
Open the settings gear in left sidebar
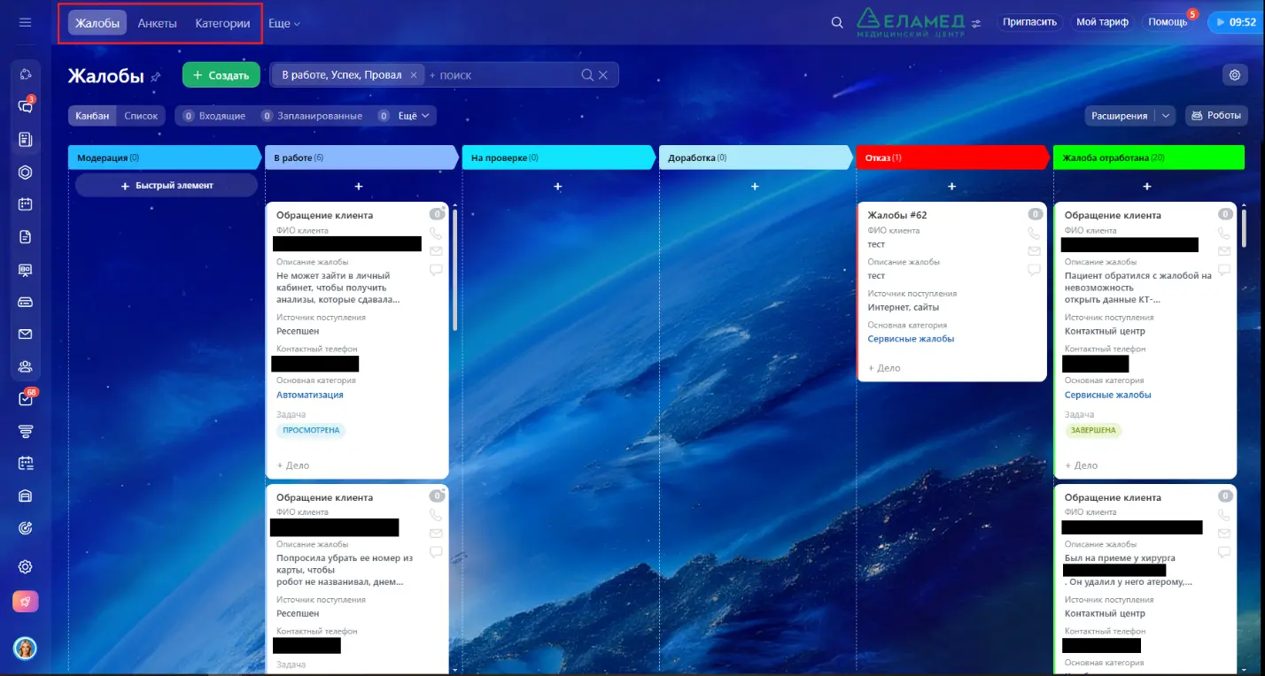coord(25,566)
